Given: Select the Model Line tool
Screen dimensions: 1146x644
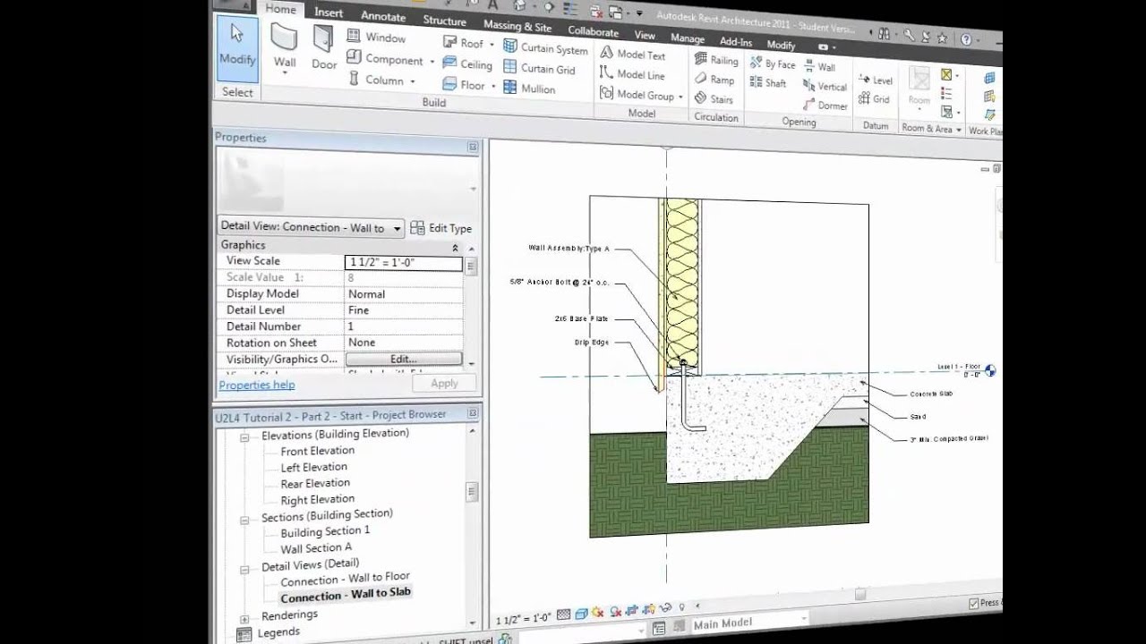Looking at the screenshot, I should [632, 74].
